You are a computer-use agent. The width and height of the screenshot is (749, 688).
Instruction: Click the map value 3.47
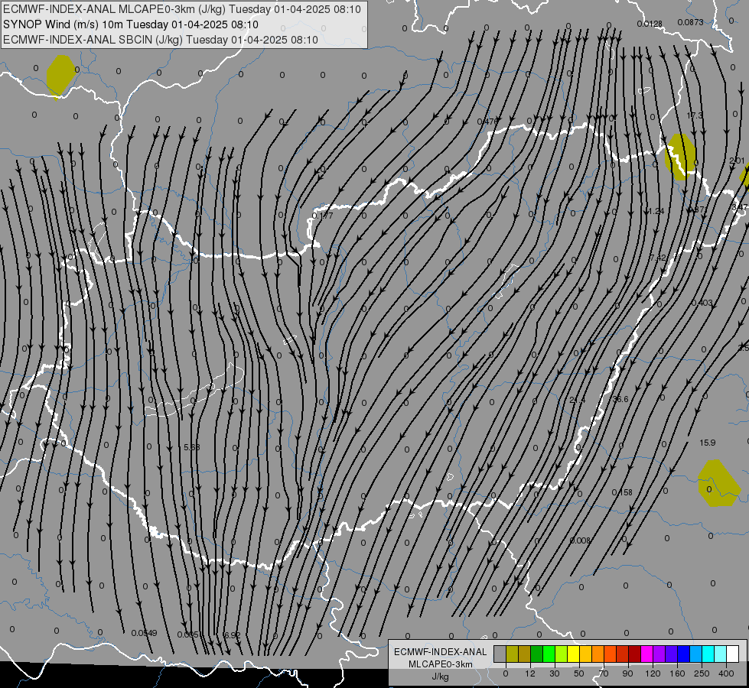pos(740,207)
